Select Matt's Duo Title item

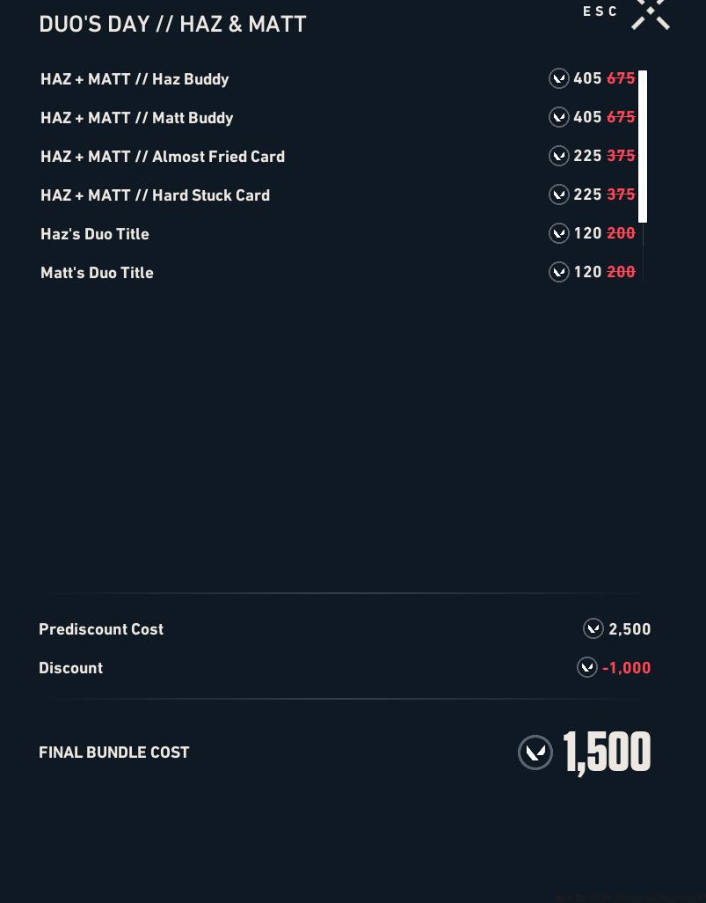pyautogui.click(x=97, y=273)
